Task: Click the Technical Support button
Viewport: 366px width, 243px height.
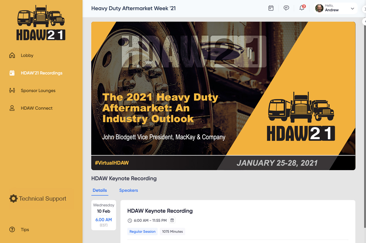Action: coord(42,199)
